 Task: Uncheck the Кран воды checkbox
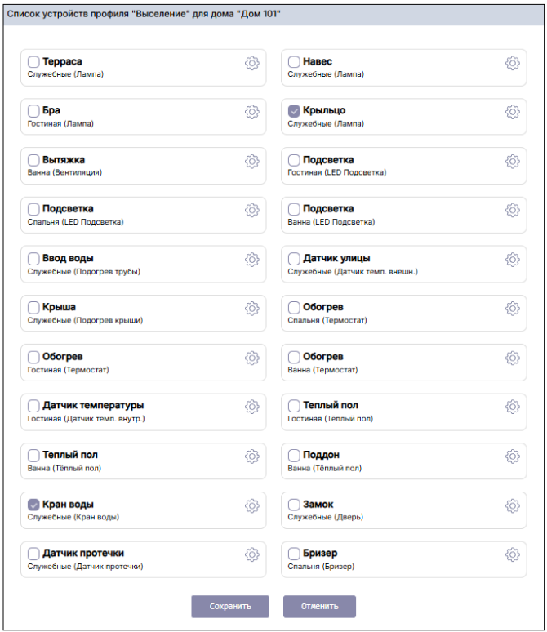[x=33, y=505]
